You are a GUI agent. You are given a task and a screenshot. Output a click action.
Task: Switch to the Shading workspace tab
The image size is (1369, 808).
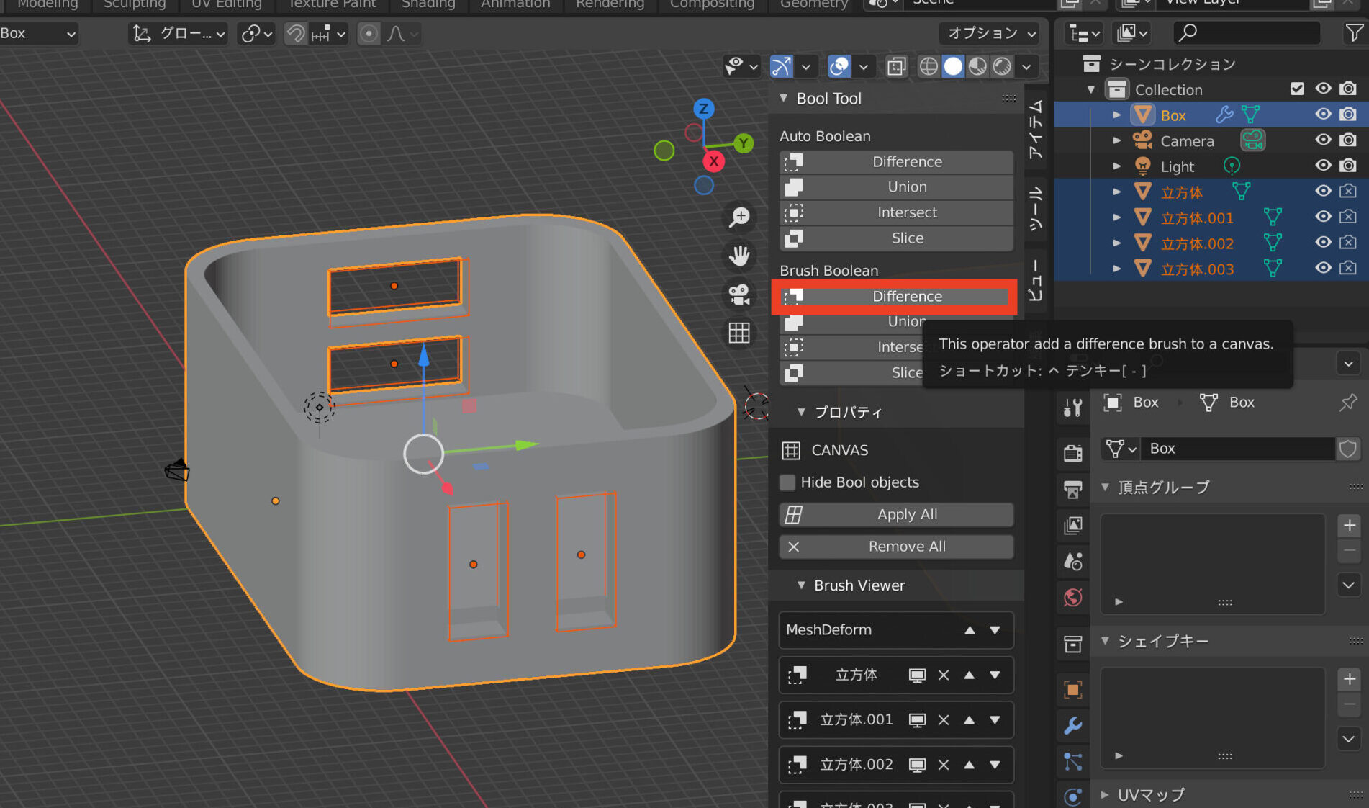[x=428, y=5]
